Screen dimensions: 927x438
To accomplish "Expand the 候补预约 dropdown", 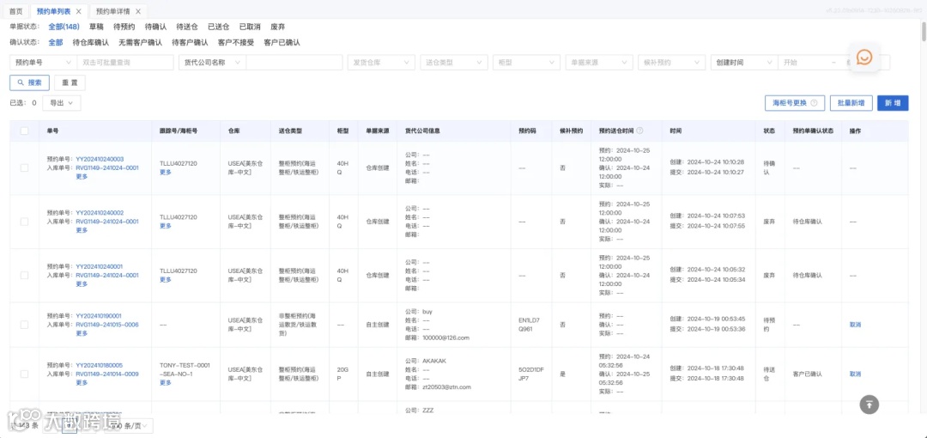I will point(671,62).
